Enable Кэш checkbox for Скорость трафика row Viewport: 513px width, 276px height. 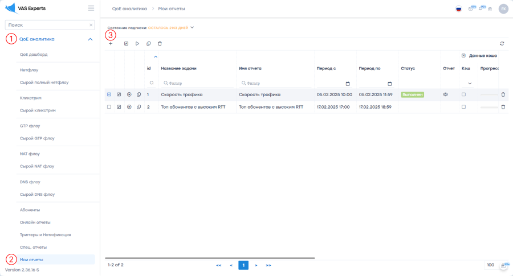click(x=463, y=94)
